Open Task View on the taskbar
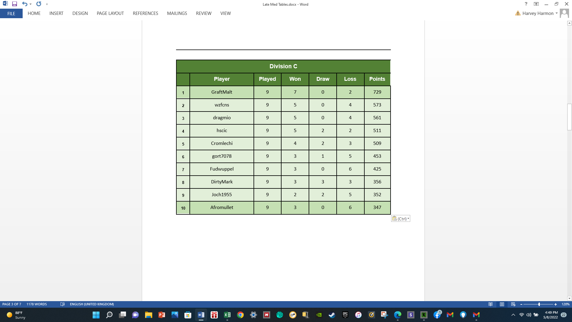 pos(122,315)
